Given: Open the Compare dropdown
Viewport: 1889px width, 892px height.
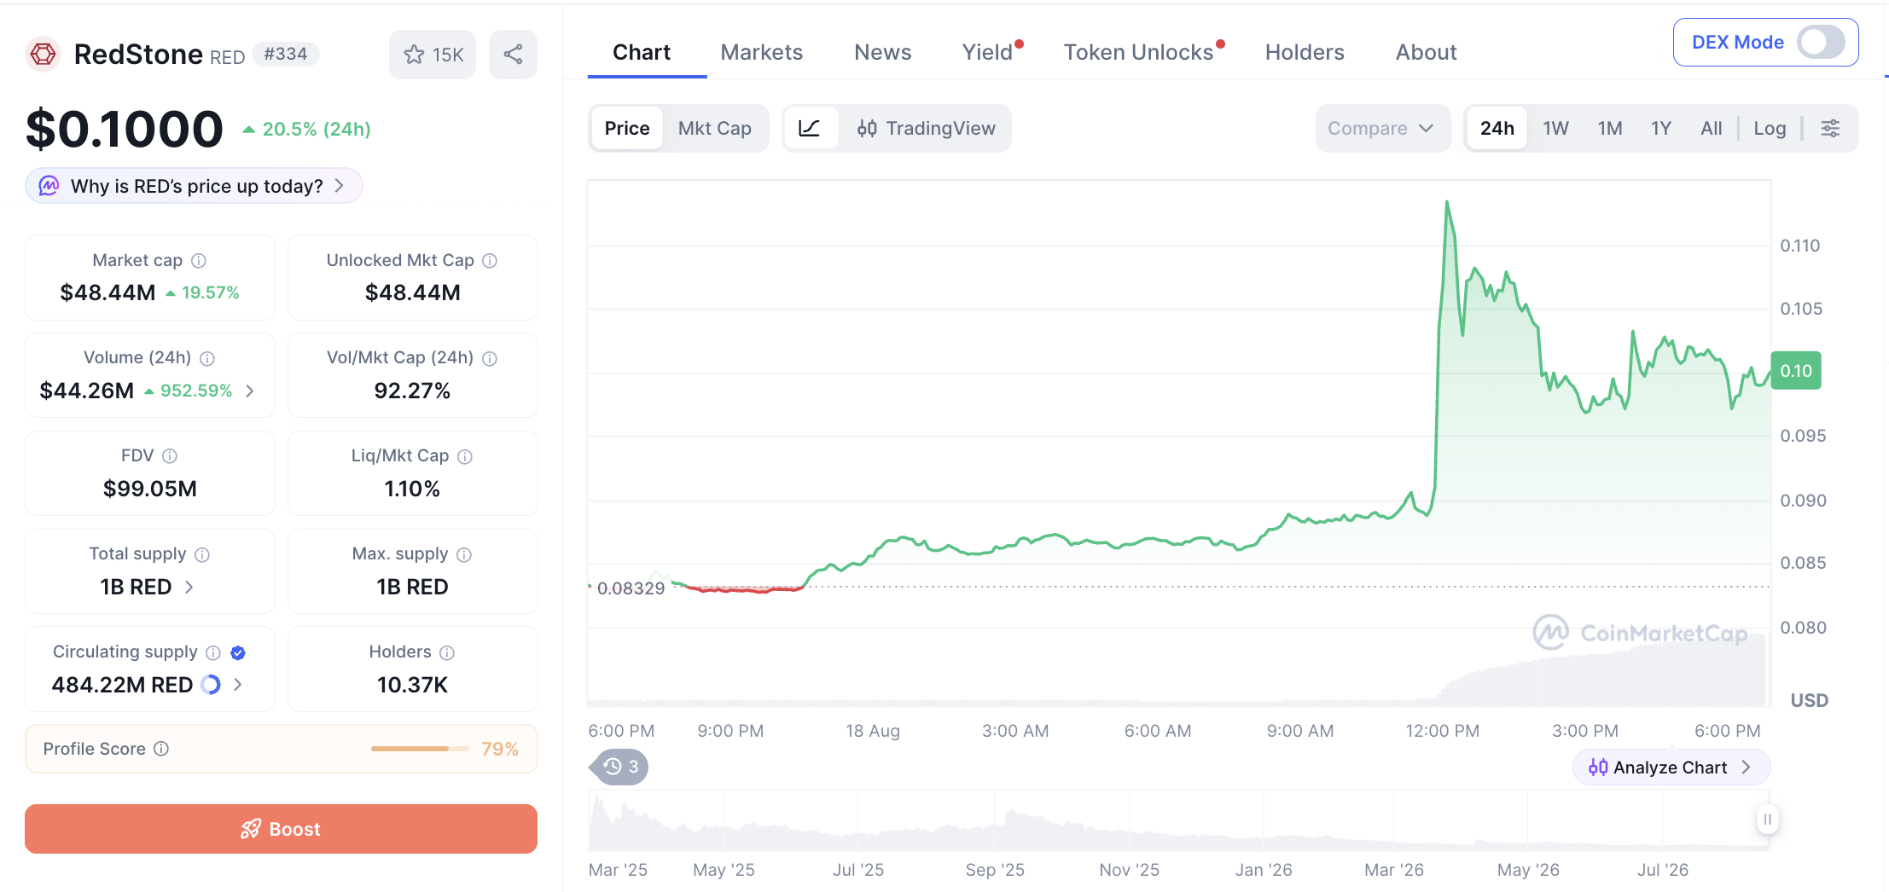Looking at the screenshot, I should [x=1382, y=128].
